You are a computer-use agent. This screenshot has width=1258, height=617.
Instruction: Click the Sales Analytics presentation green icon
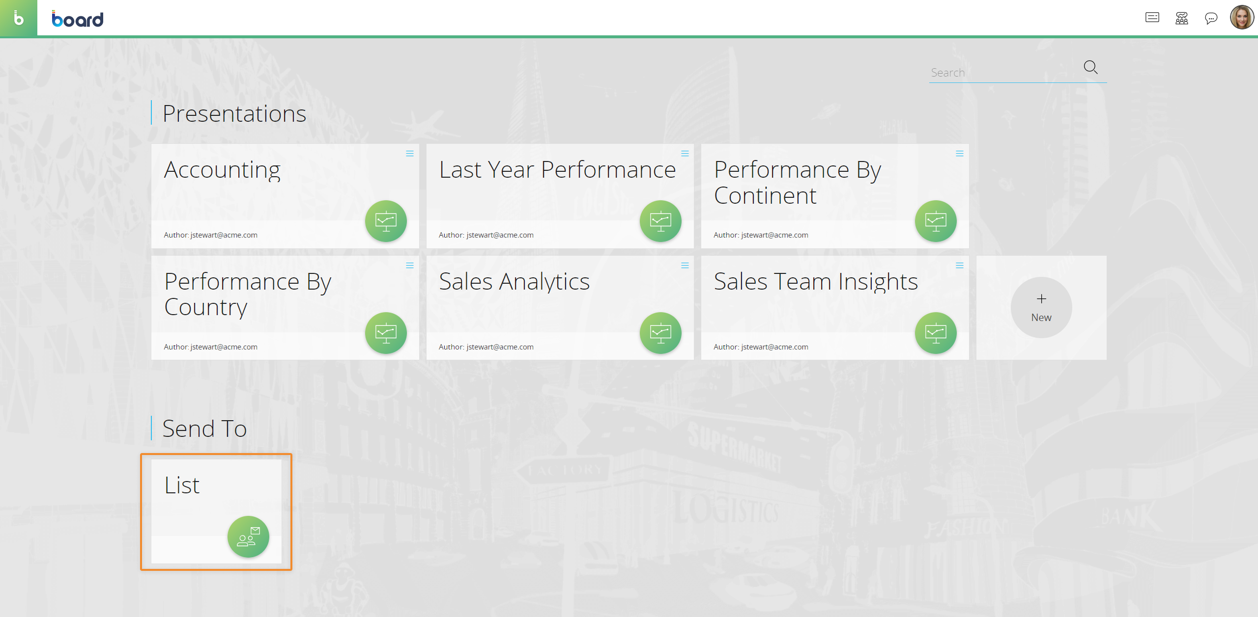point(660,333)
